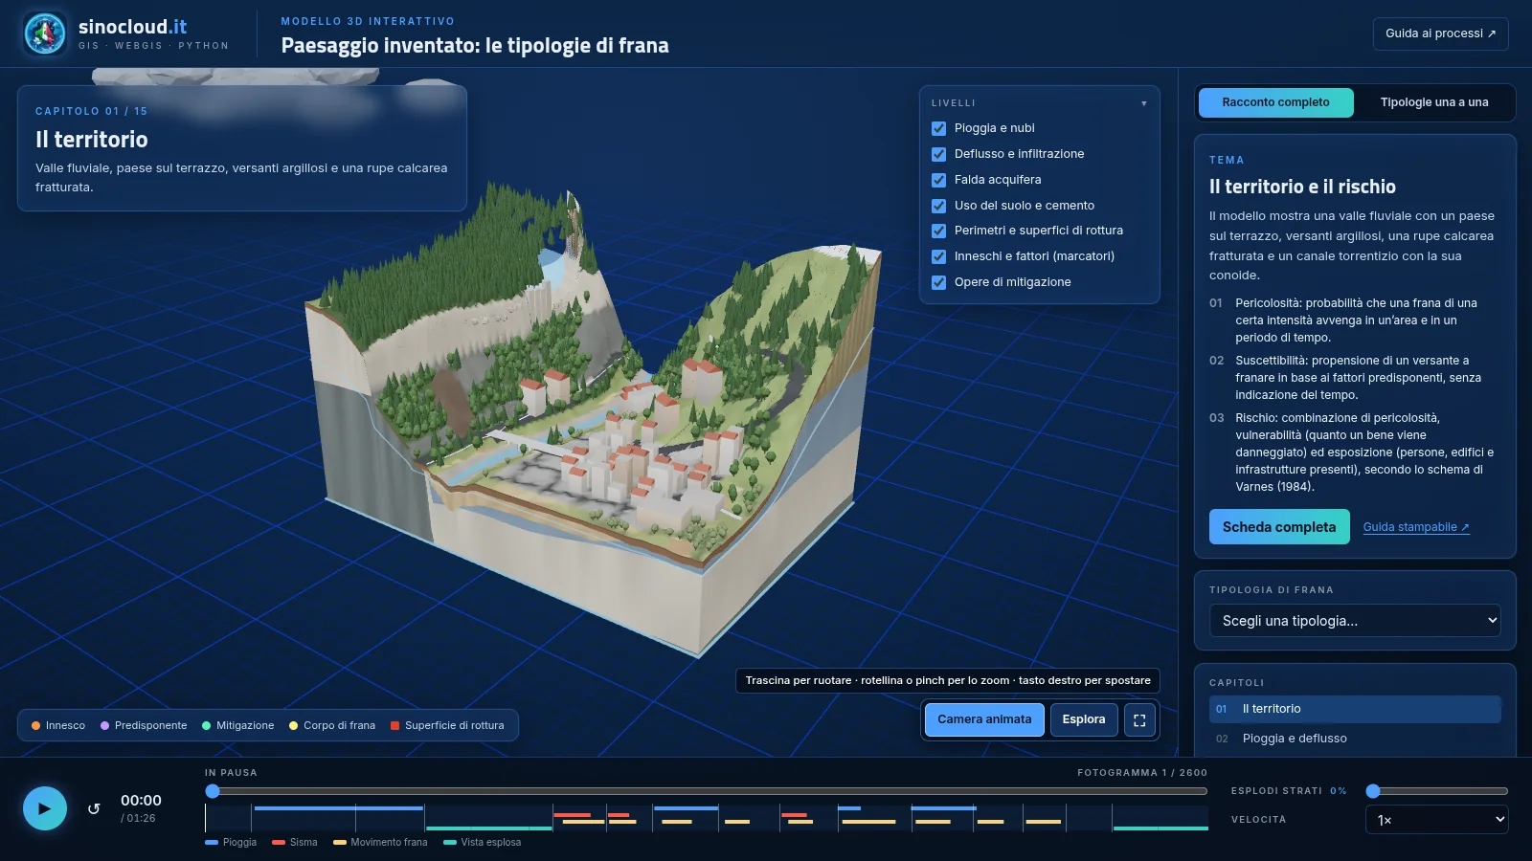The image size is (1532, 861).
Task: Select chapter 02 Pioggia e deflusso
Action: [x=1355, y=739]
